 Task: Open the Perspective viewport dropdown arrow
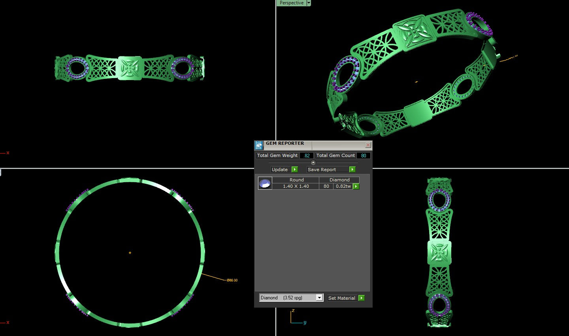pyautogui.click(x=309, y=3)
